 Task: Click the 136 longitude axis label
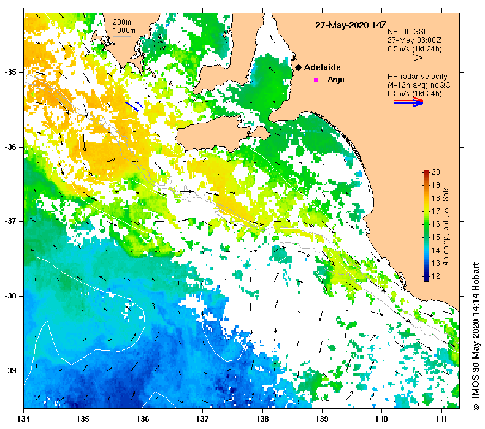(x=143, y=419)
